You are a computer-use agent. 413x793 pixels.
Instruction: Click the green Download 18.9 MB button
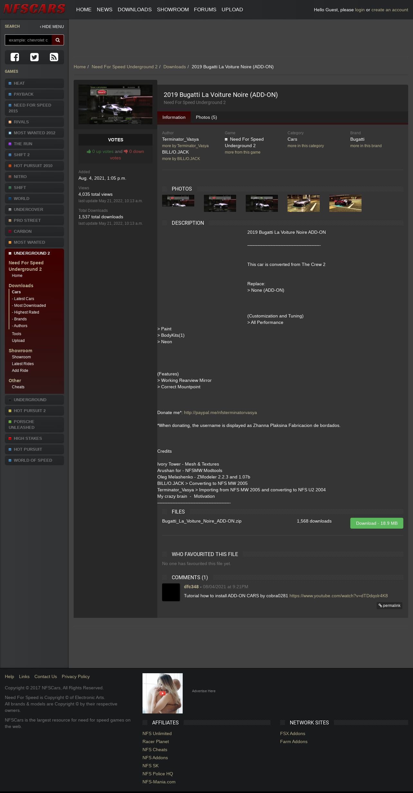point(377,523)
